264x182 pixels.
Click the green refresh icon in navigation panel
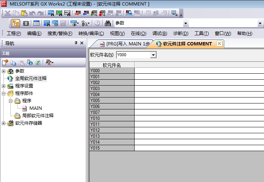(x=38, y=63)
